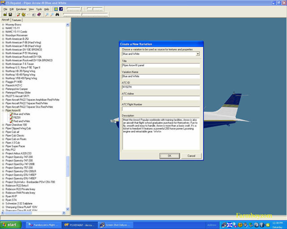
Task: Click the icon beside FB201 variation
Action: [x=12, y=118]
